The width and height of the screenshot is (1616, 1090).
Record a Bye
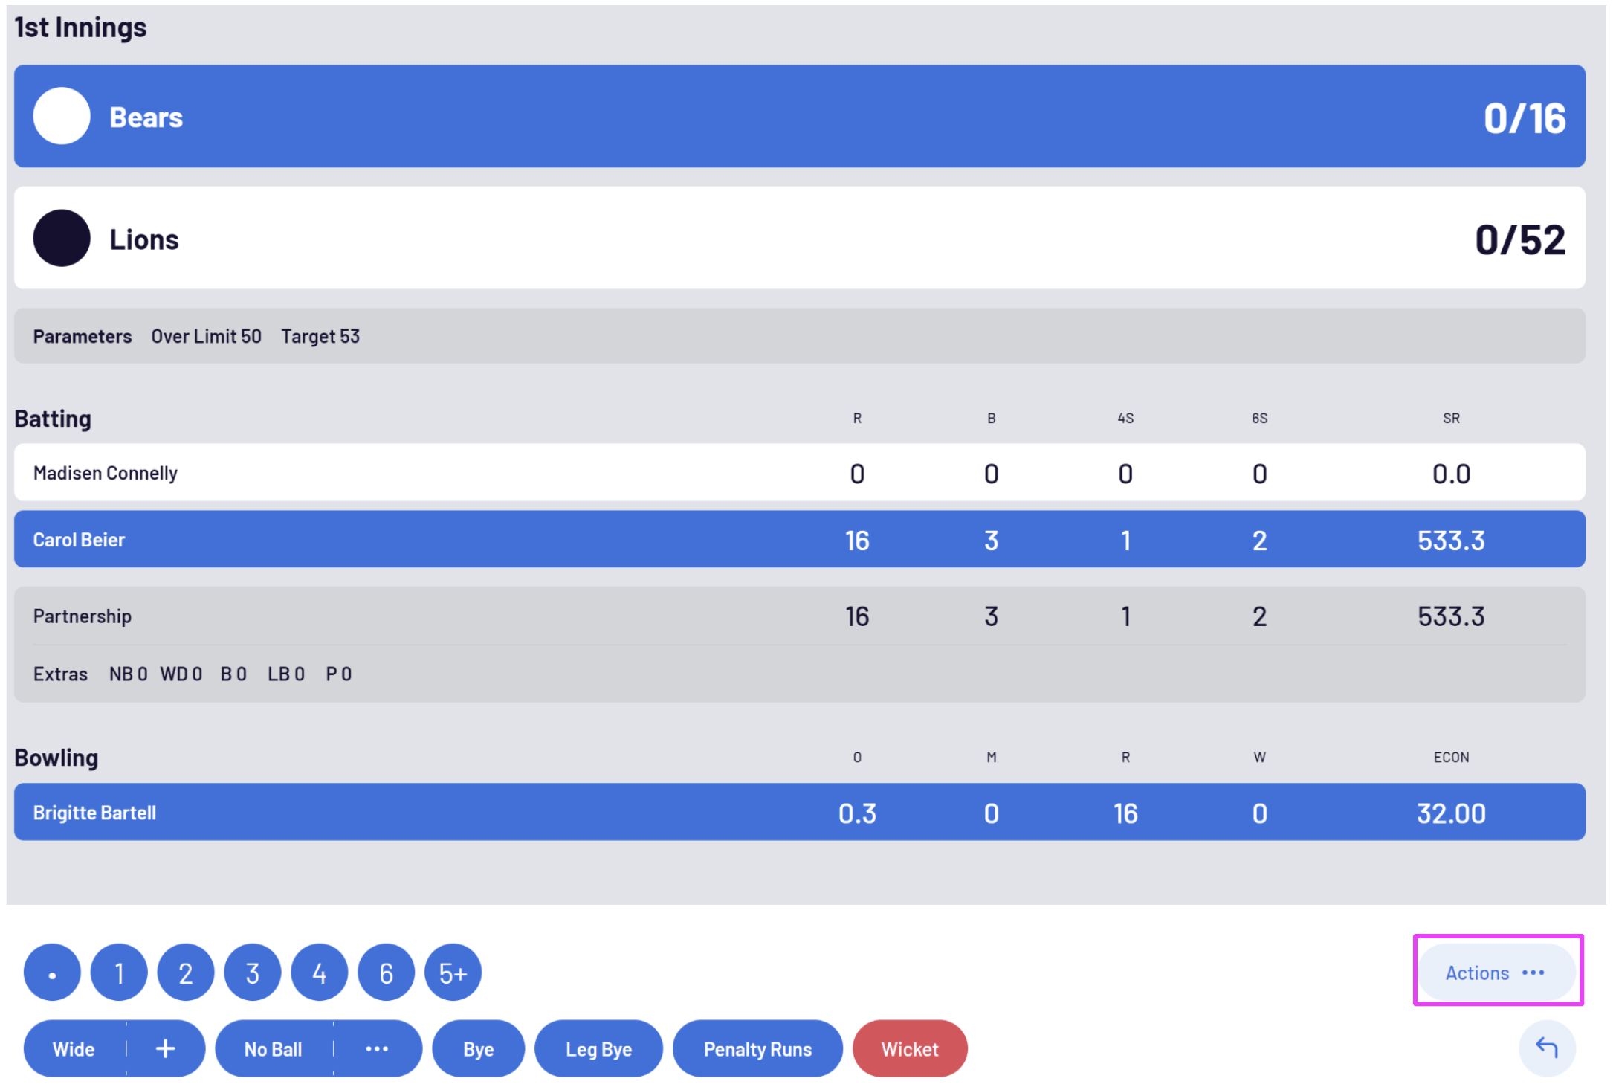(x=478, y=1048)
